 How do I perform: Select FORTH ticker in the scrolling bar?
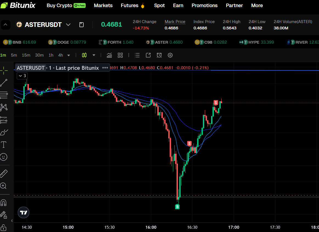[116, 42]
